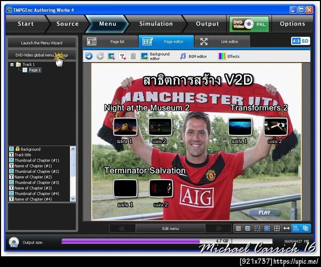The width and height of the screenshot is (321, 267).
Task: Go to the Source step
Action: 67,24
